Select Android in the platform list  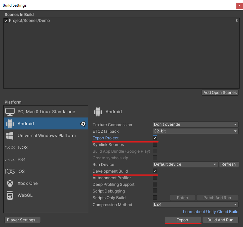tap(46, 124)
